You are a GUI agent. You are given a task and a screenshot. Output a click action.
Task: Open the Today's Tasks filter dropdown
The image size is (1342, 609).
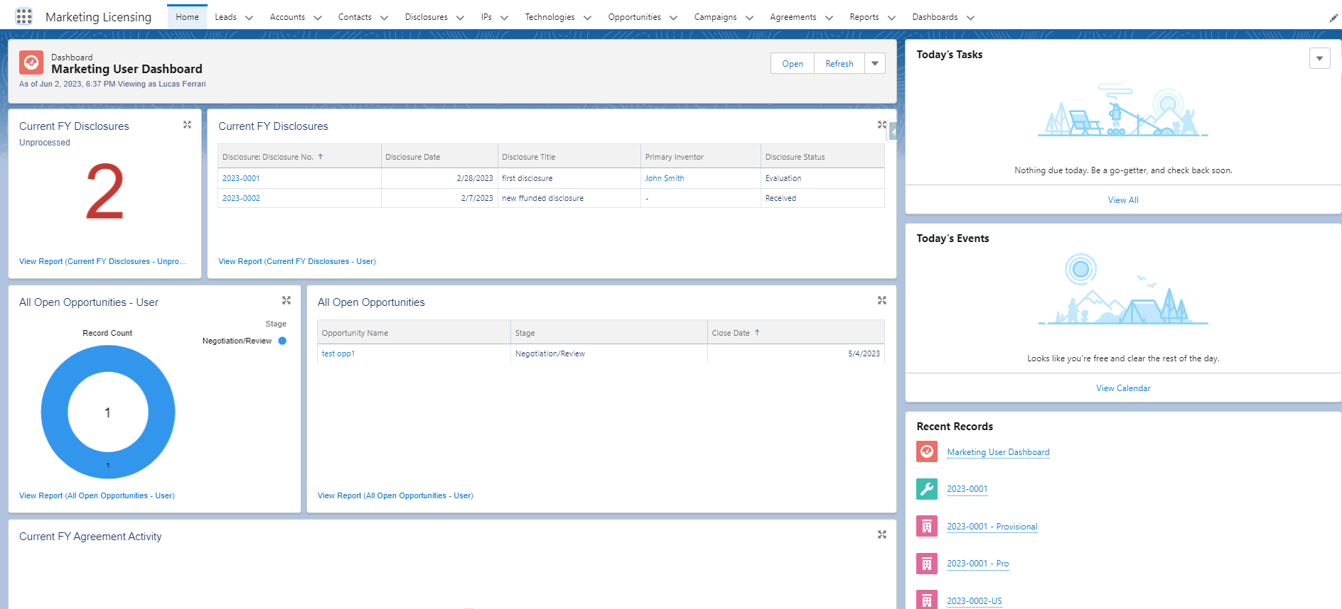1320,58
